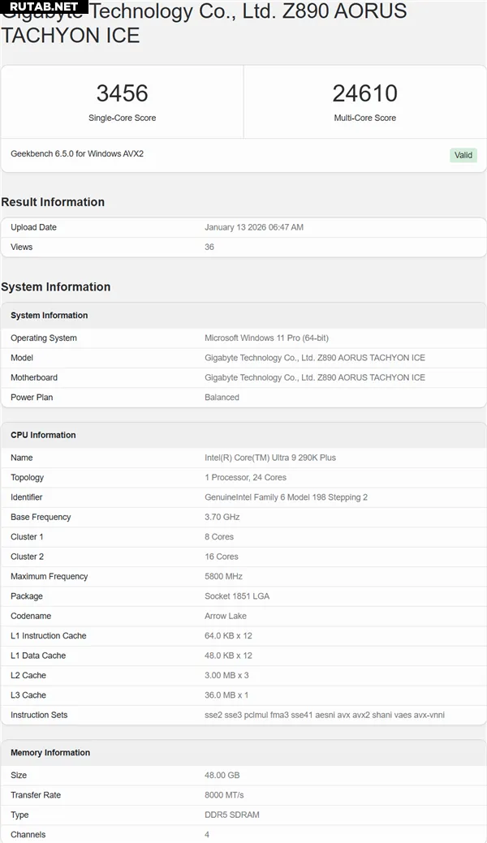Click the Intel Core Ultra 9 290K Plus name
This screenshot has width=487, height=843.
tap(269, 458)
